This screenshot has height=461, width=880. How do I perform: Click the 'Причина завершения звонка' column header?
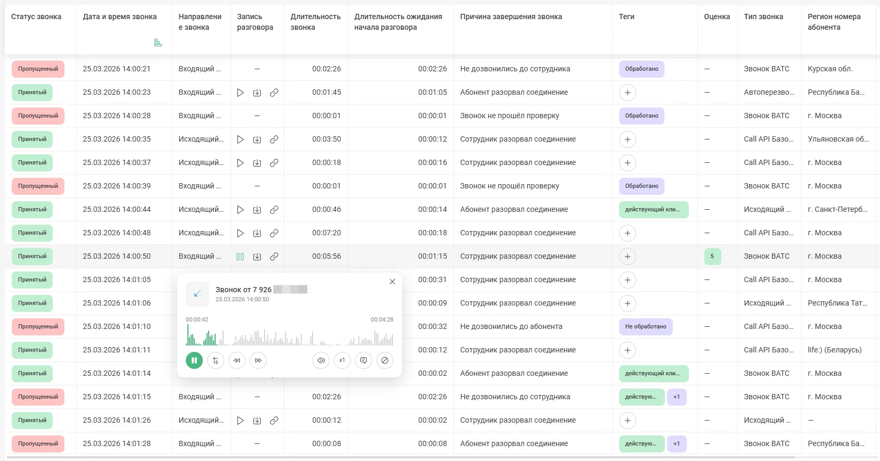[x=511, y=17]
